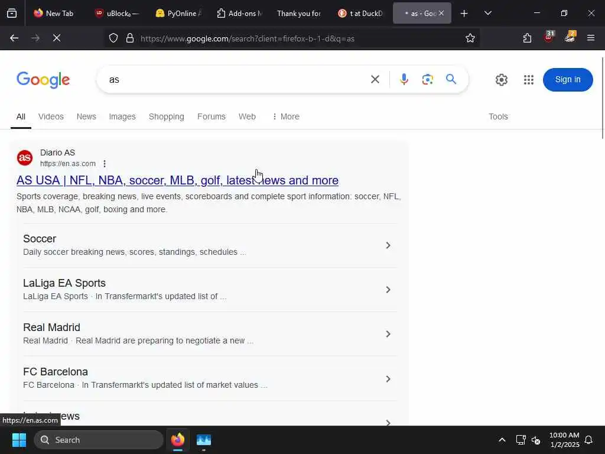Click the Sign in button

pyautogui.click(x=568, y=80)
